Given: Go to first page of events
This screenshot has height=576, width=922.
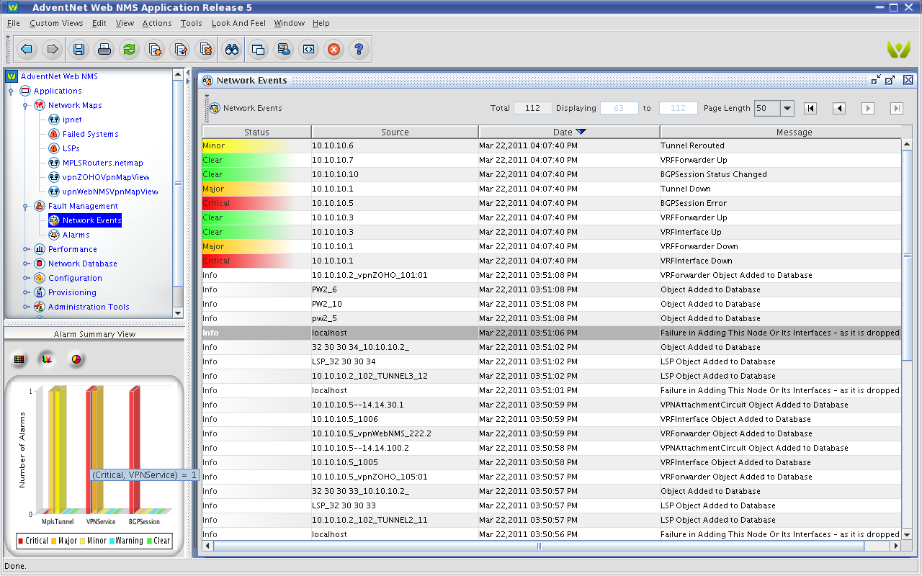Looking at the screenshot, I should click(x=810, y=108).
